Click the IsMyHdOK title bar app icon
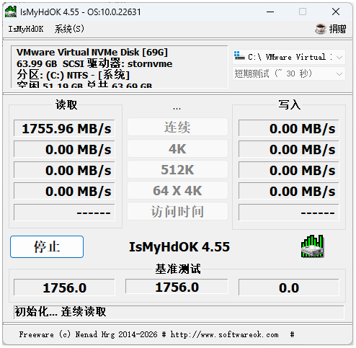This screenshot has height=348, width=356. pos(11,12)
